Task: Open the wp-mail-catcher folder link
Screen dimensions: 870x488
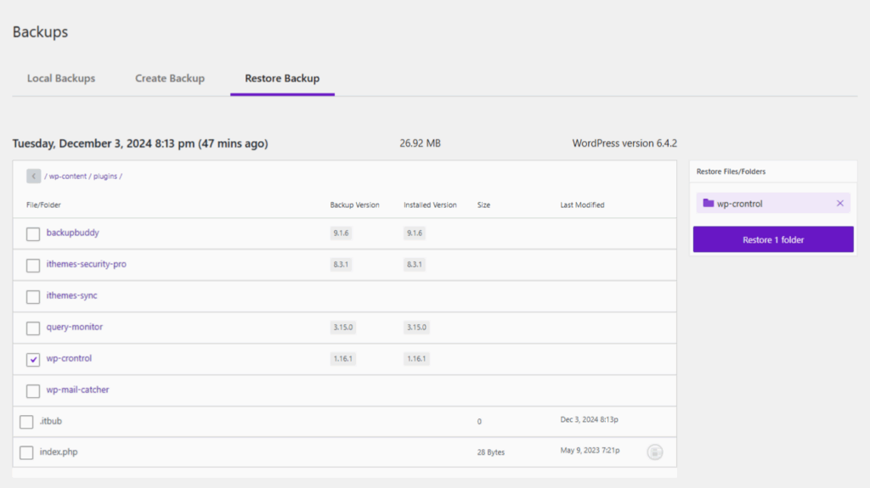Action: pyautogui.click(x=77, y=390)
